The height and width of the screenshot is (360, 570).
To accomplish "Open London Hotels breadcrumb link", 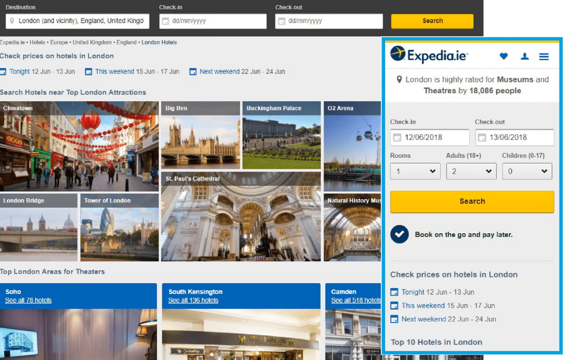I will coord(159,42).
